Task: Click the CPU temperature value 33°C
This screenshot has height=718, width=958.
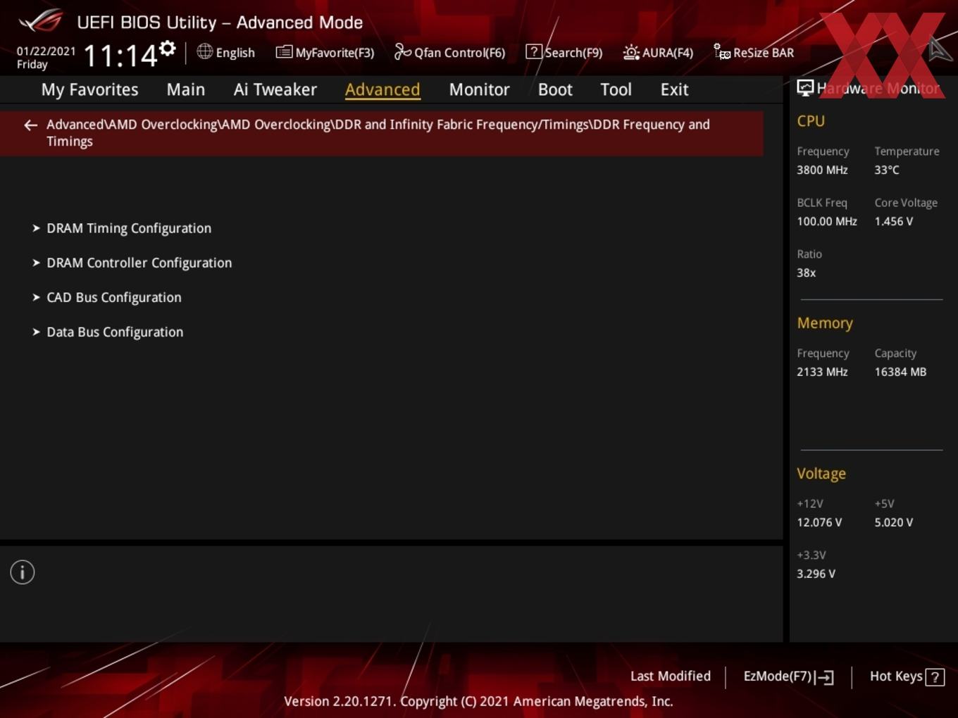Action: tap(887, 170)
